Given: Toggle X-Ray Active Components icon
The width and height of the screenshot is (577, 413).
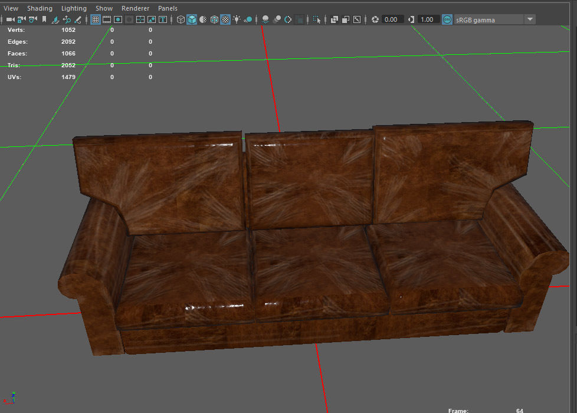Looking at the screenshot, I should pos(346,19).
